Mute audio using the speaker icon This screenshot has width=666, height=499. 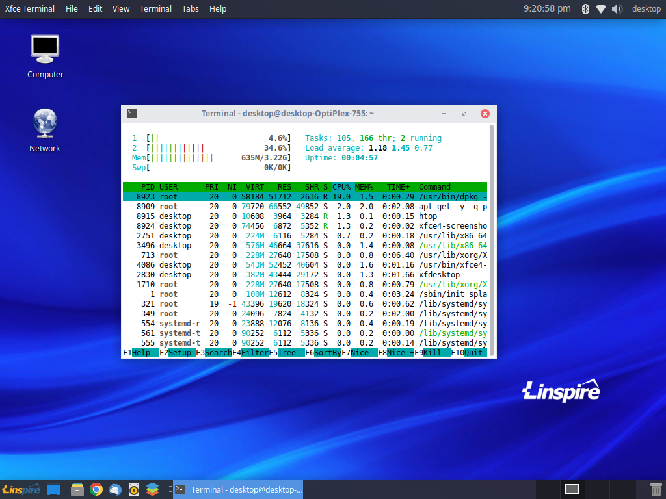pyautogui.click(x=617, y=9)
